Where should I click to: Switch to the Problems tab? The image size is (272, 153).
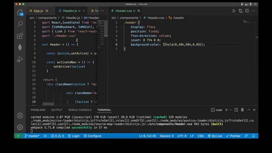(38, 110)
